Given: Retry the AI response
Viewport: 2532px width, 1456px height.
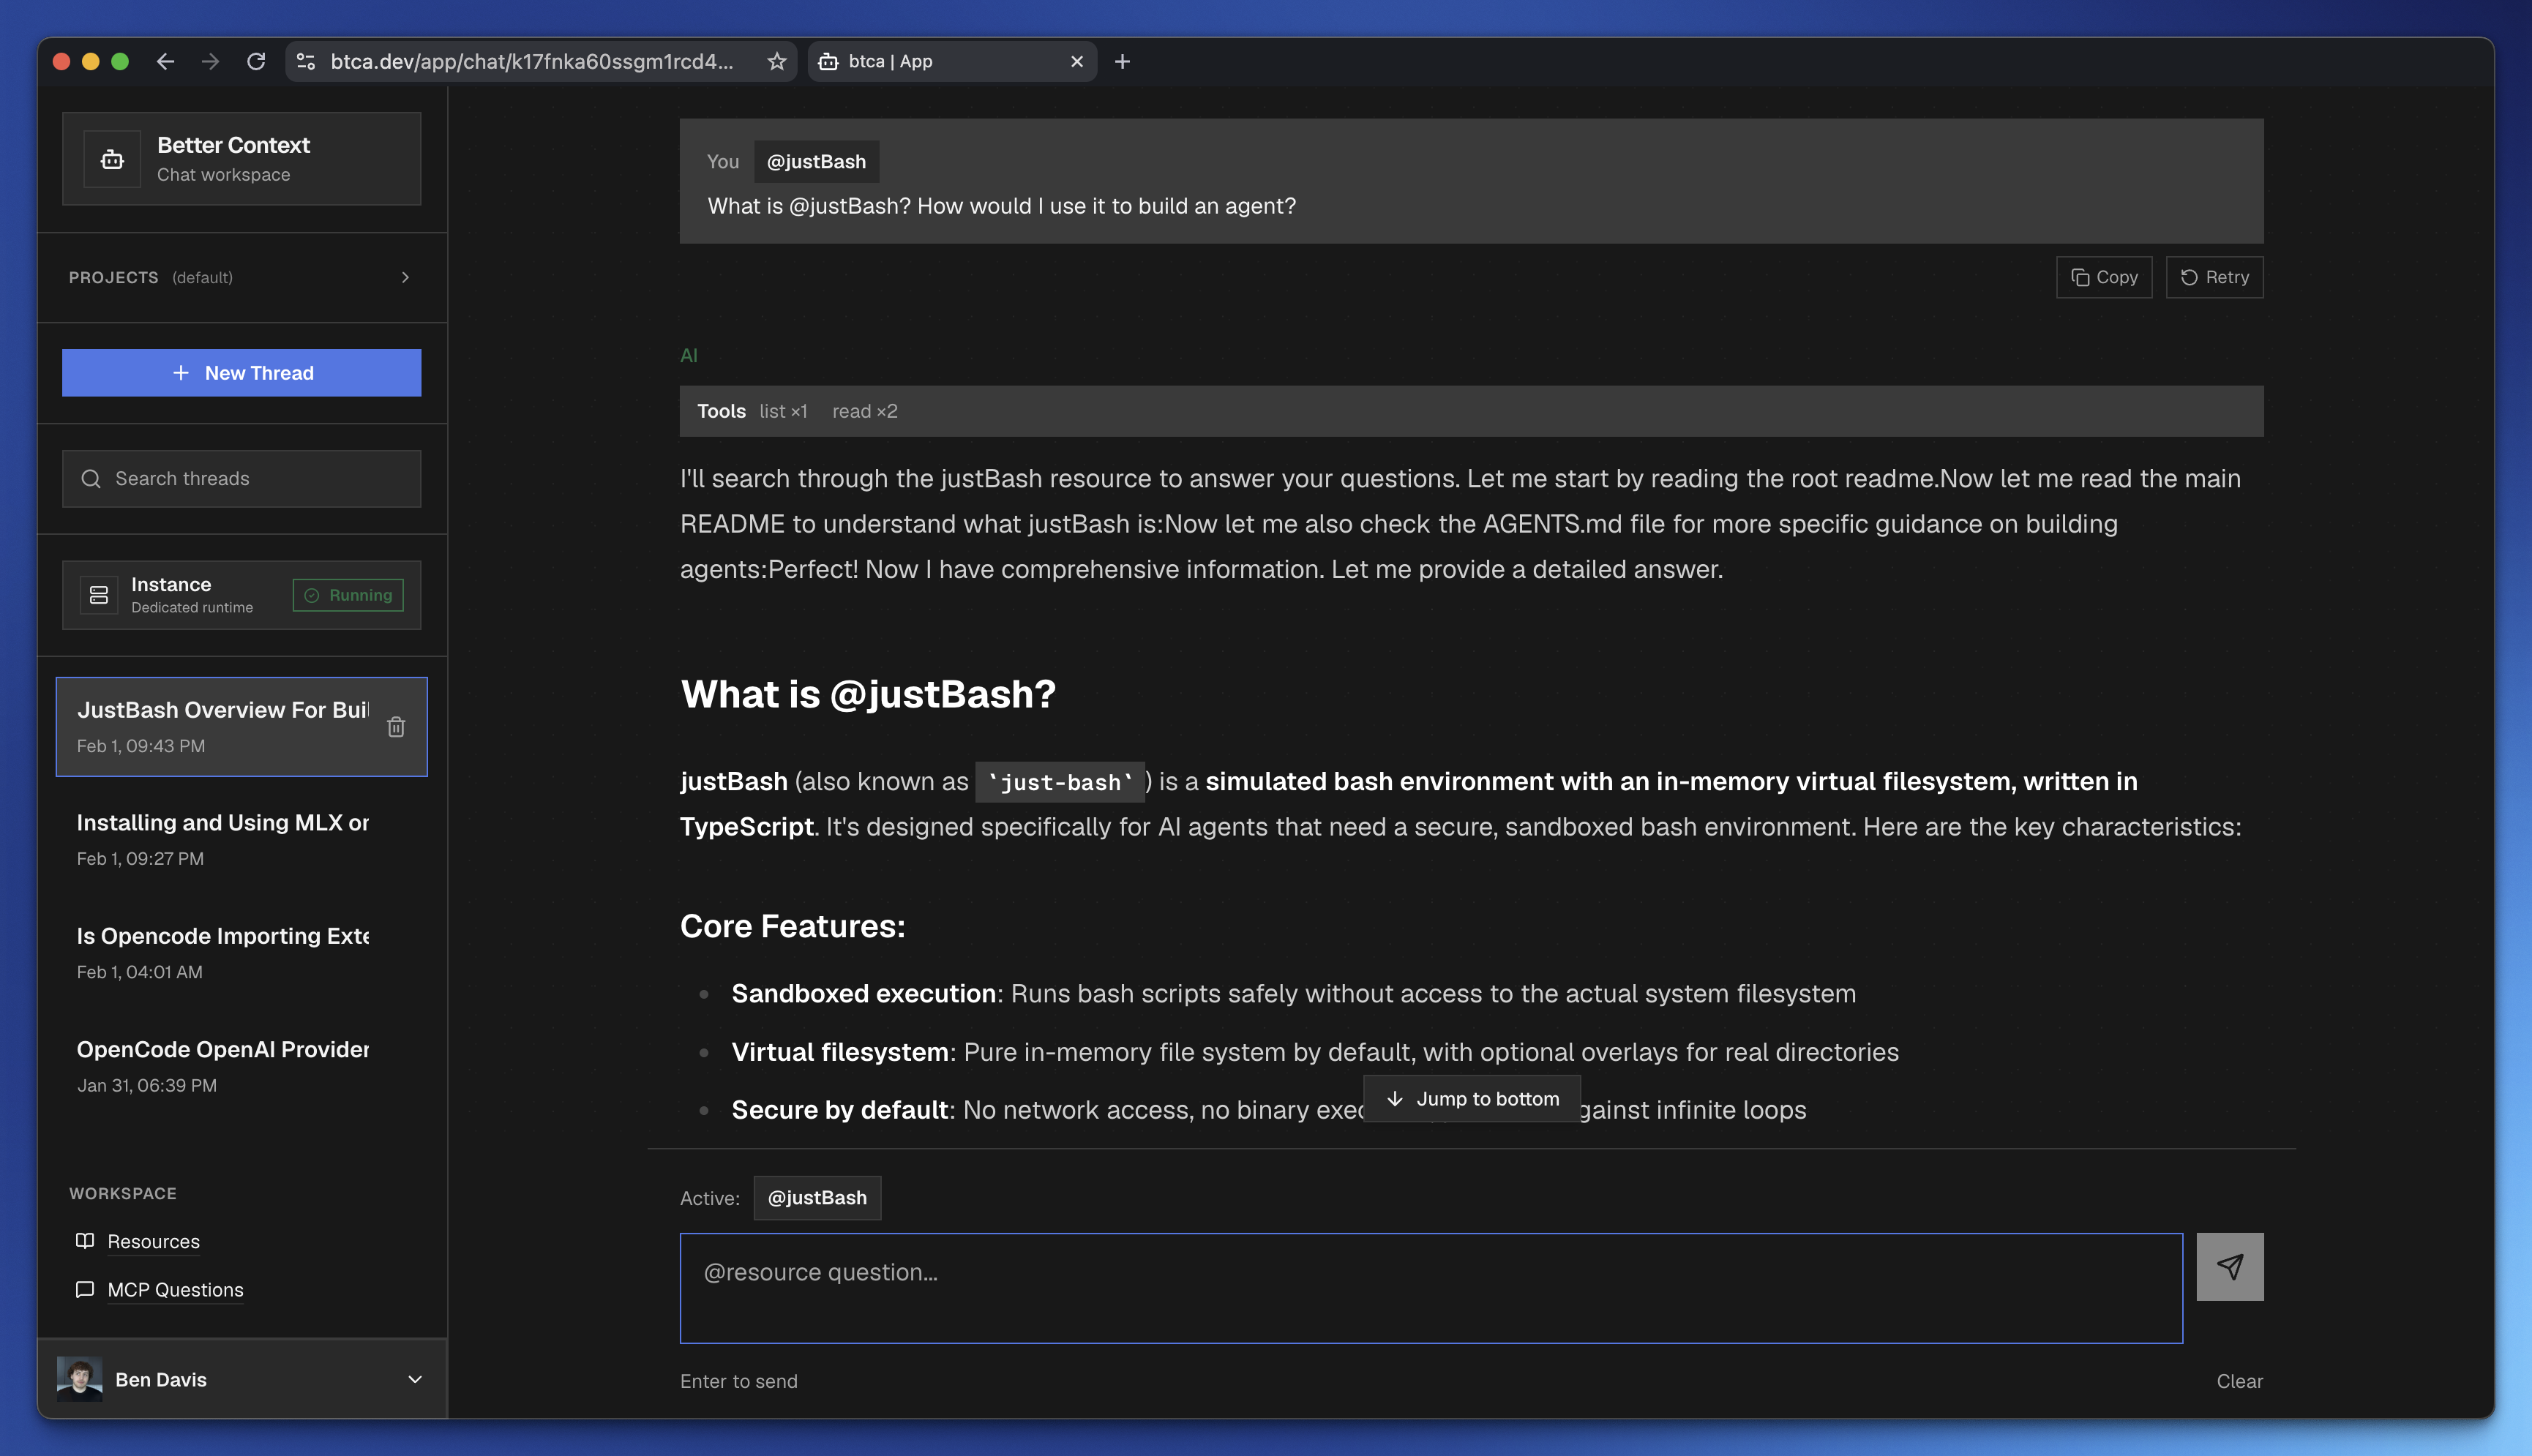Looking at the screenshot, I should [2214, 277].
